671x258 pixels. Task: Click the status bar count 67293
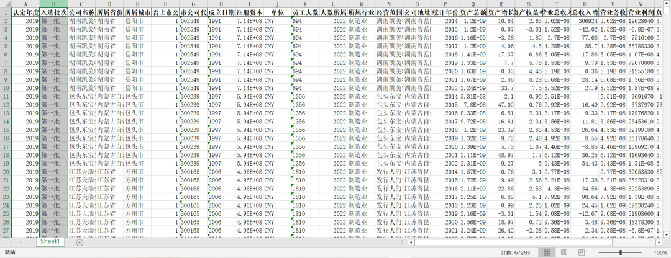click(x=517, y=252)
